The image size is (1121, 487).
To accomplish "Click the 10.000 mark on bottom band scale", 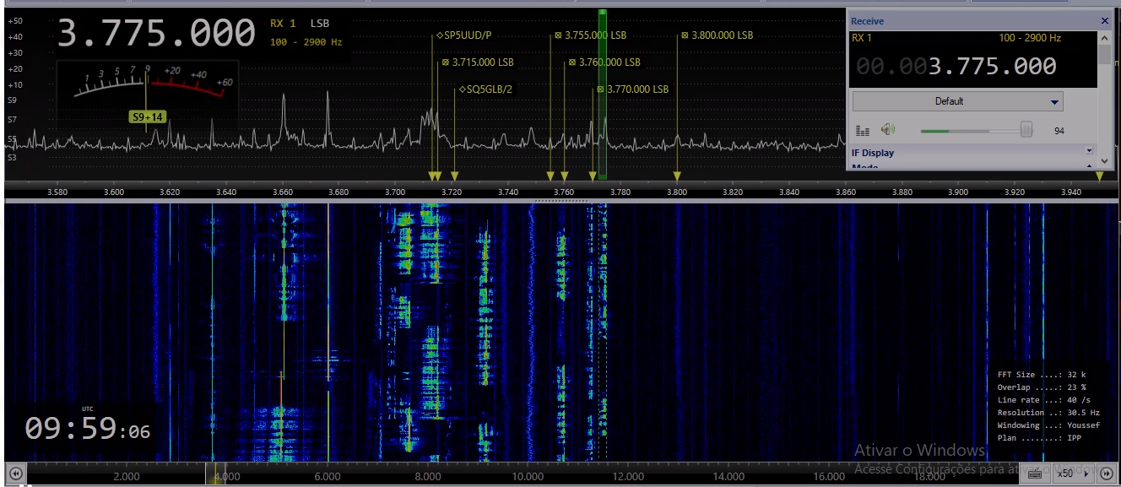I will click(x=528, y=477).
